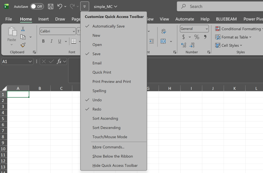This screenshot has height=173, width=263.
Task: Apply Bold formatting
Action: 43,41
